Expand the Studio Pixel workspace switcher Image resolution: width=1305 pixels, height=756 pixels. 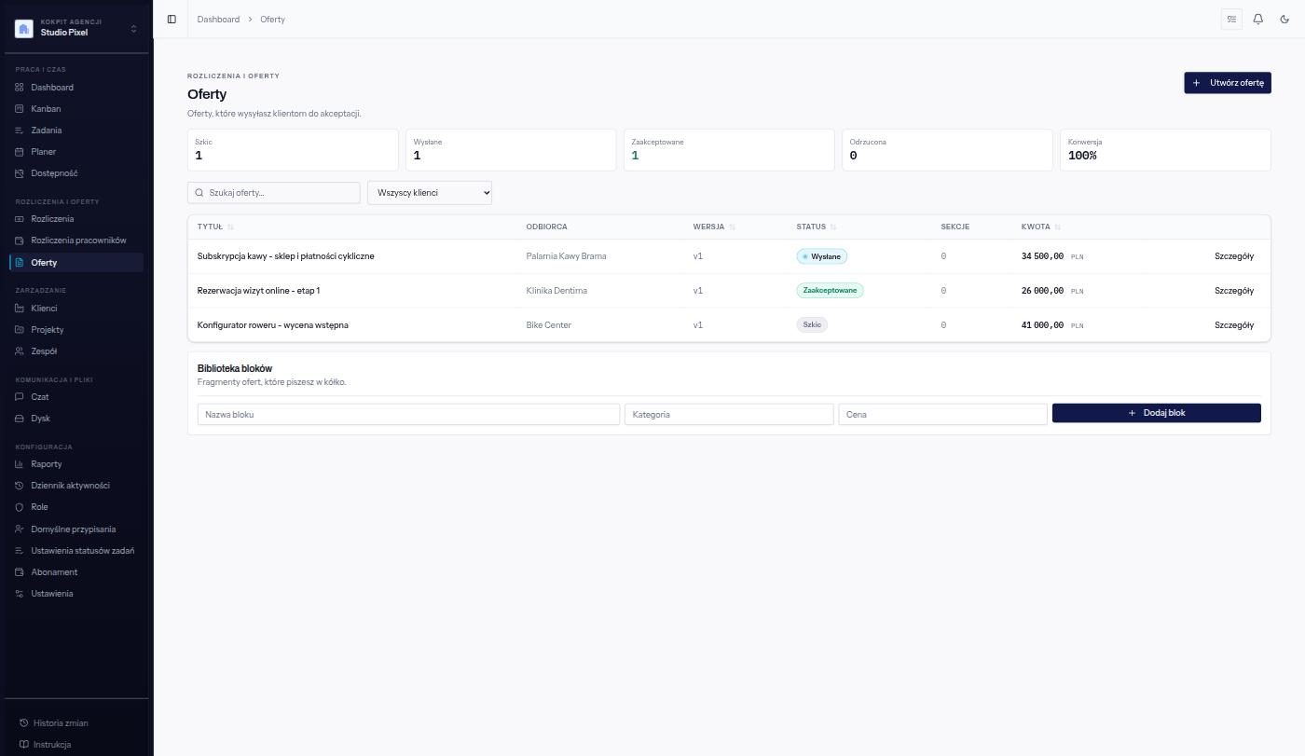[x=76, y=28]
